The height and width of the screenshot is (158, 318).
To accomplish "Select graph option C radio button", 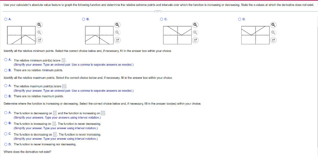I will tap(161, 19).
